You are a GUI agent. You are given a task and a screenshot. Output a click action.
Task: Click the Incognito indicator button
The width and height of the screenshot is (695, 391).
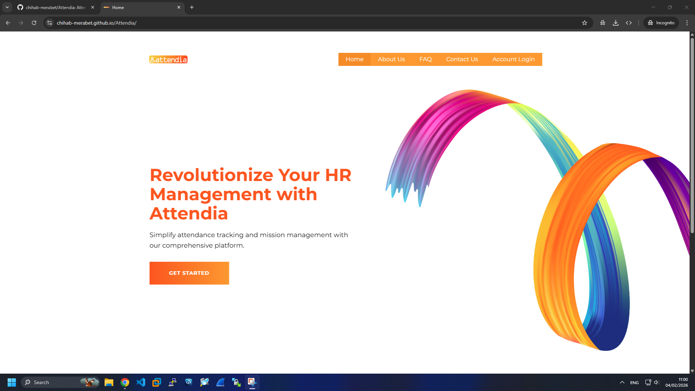(x=661, y=23)
